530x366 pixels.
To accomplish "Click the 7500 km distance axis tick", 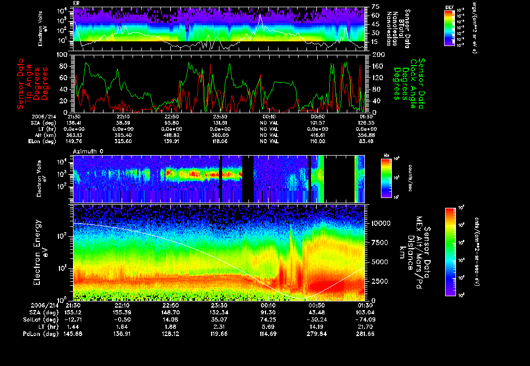I will click(x=380, y=243).
